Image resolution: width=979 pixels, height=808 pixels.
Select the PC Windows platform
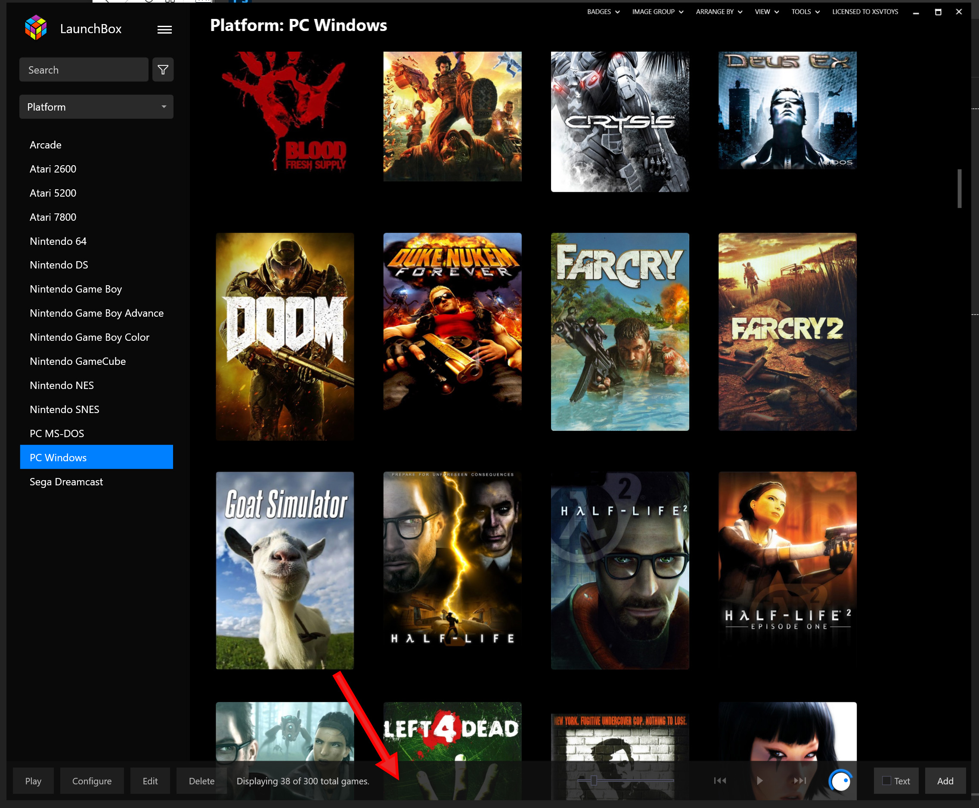click(x=96, y=457)
